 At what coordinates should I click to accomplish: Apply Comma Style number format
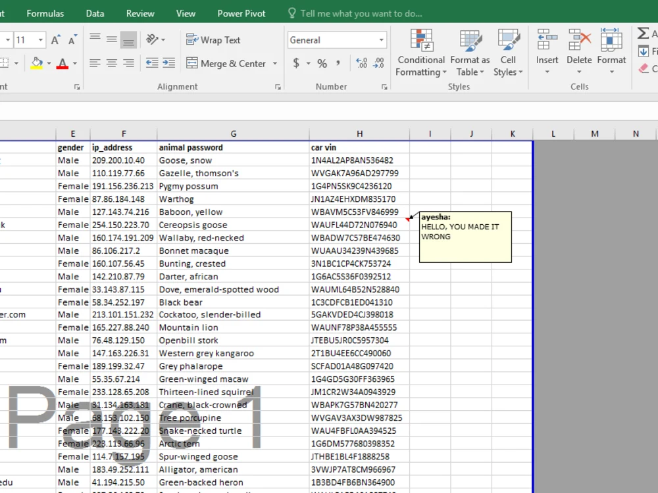[x=338, y=63]
